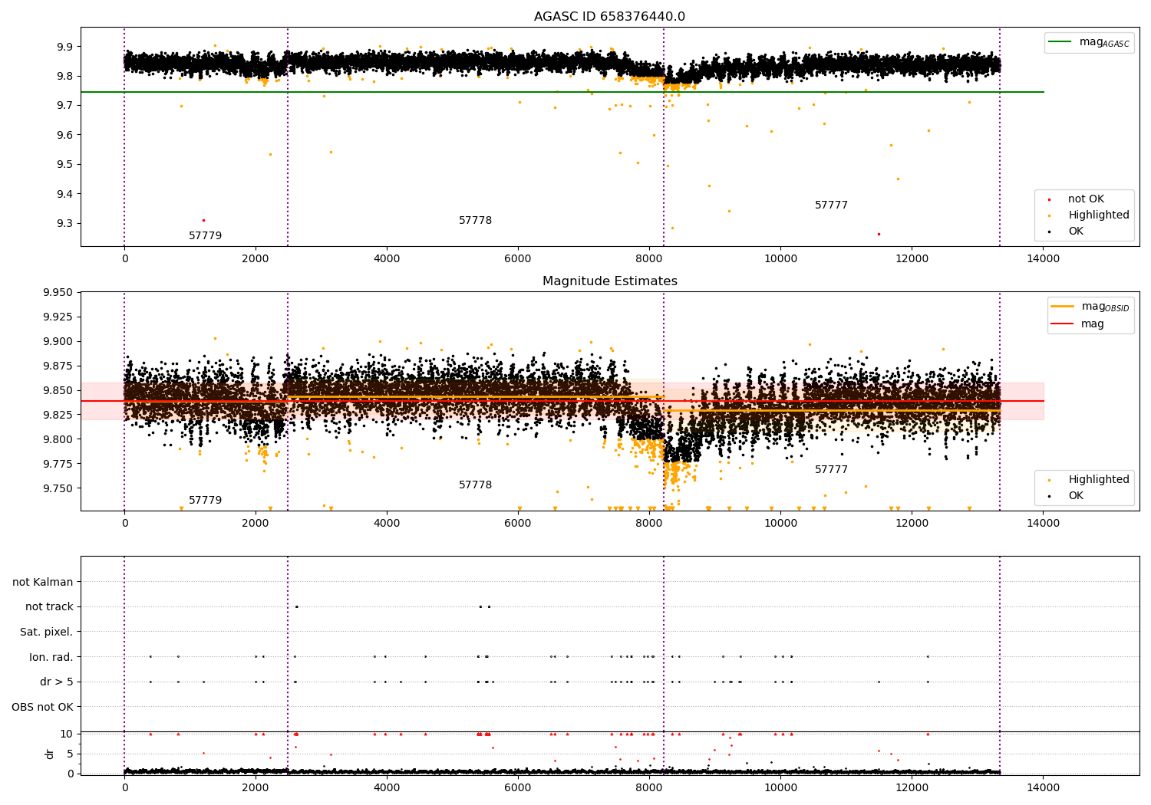The image size is (1151, 805).
Task: Click the 9.875 y-axis tick label
Action: (x=58, y=366)
